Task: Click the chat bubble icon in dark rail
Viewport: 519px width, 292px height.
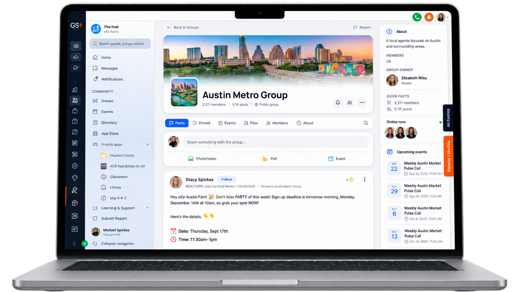Action: tap(76, 67)
